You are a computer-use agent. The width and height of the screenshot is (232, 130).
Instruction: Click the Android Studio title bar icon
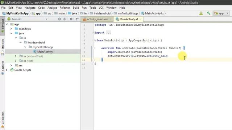(2, 3)
